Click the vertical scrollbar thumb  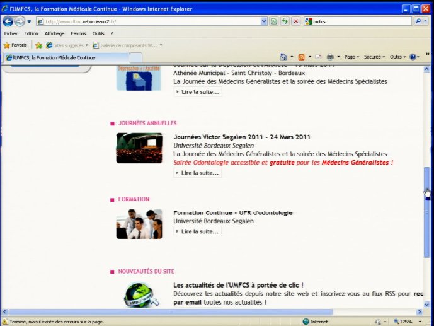pos(426,212)
